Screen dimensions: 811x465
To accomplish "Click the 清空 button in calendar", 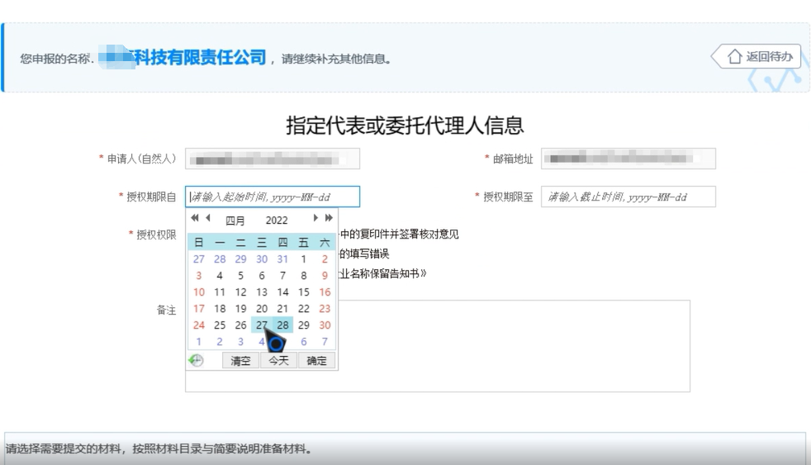I will tap(240, 361).
